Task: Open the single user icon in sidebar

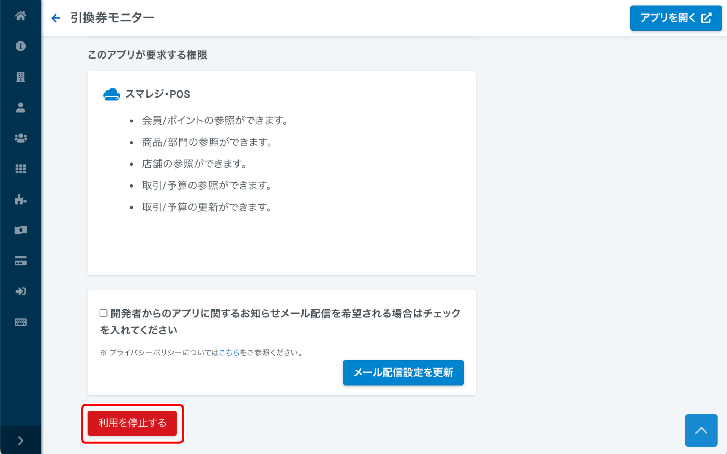Action: (x=21, y=107)
